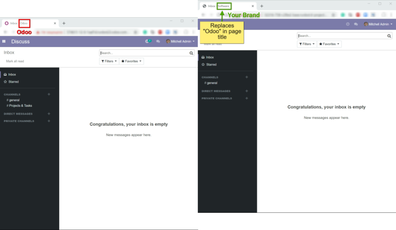Click the search magnifier in left window
Screen dimensions: 396x230
click(x=191, y=53)
